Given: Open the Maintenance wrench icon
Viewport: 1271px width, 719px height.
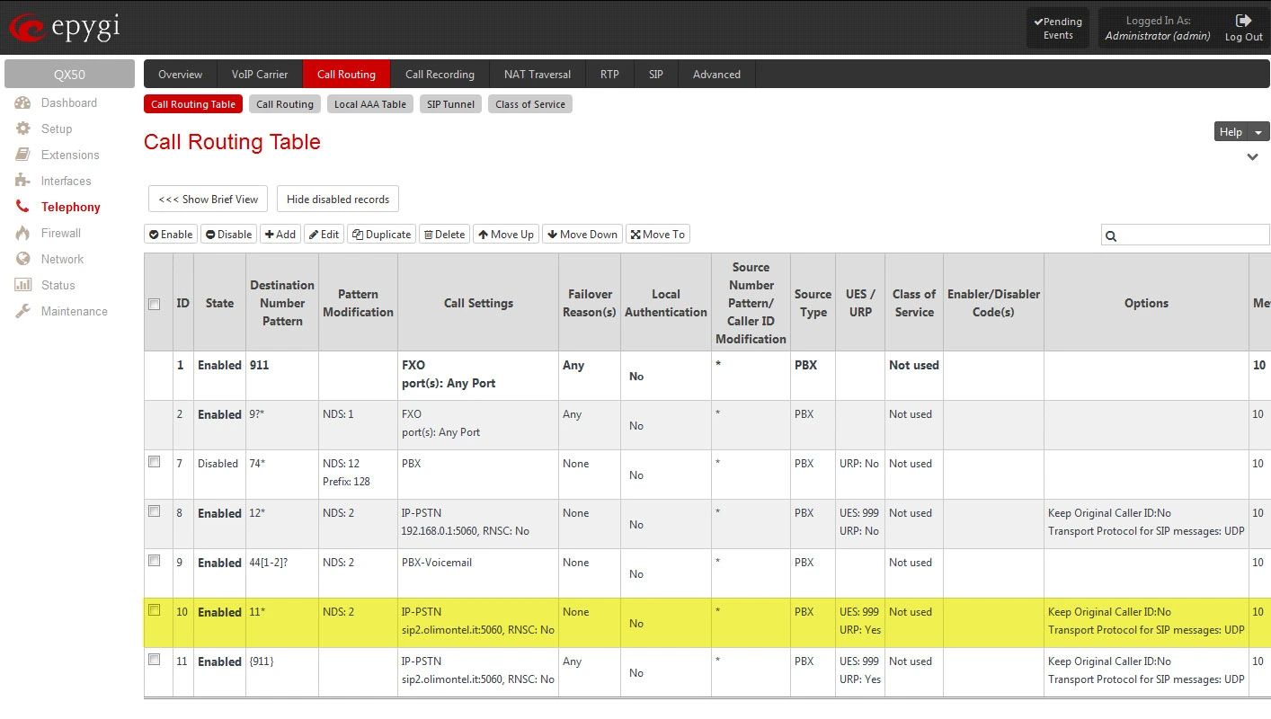Looking at the screenshot, I should point(23,311).
